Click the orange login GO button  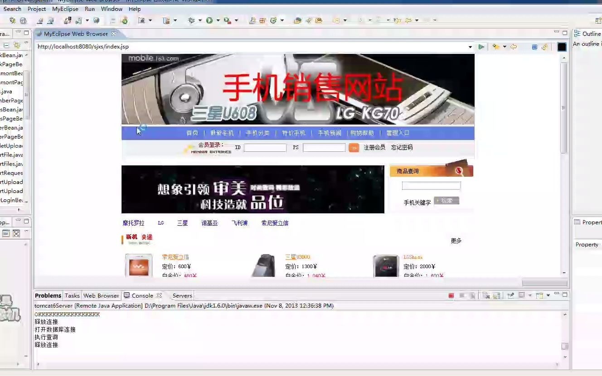[354, 148]
